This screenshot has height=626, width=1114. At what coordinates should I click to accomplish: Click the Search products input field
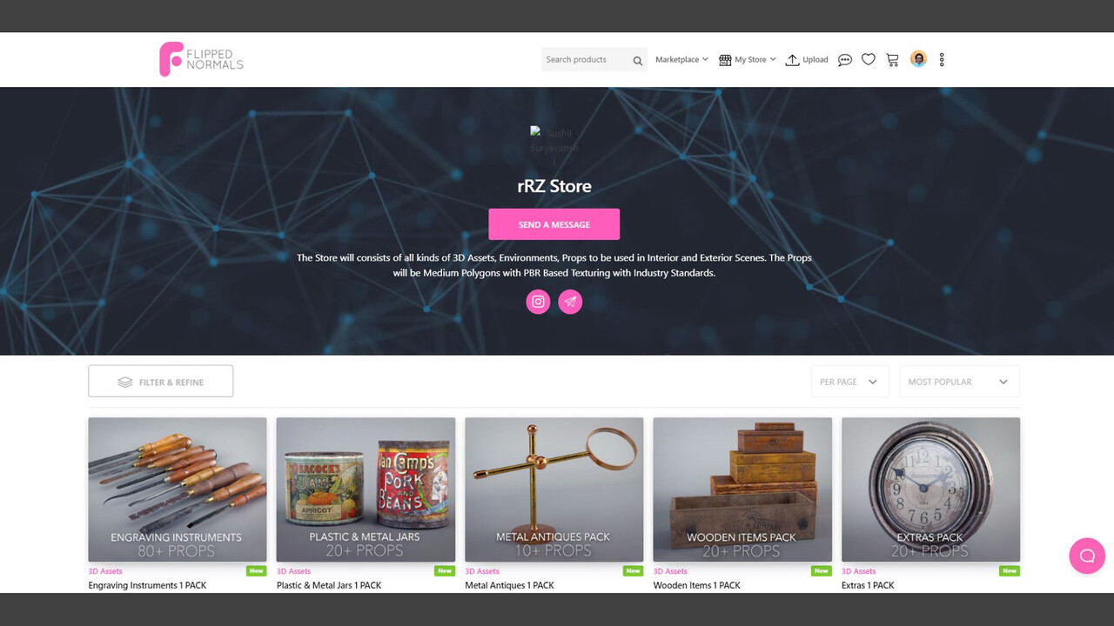tap(585, 59)
